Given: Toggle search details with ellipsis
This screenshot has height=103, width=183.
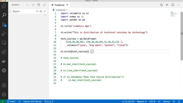Looking at the screenshot, I should [x=45, y=15].
